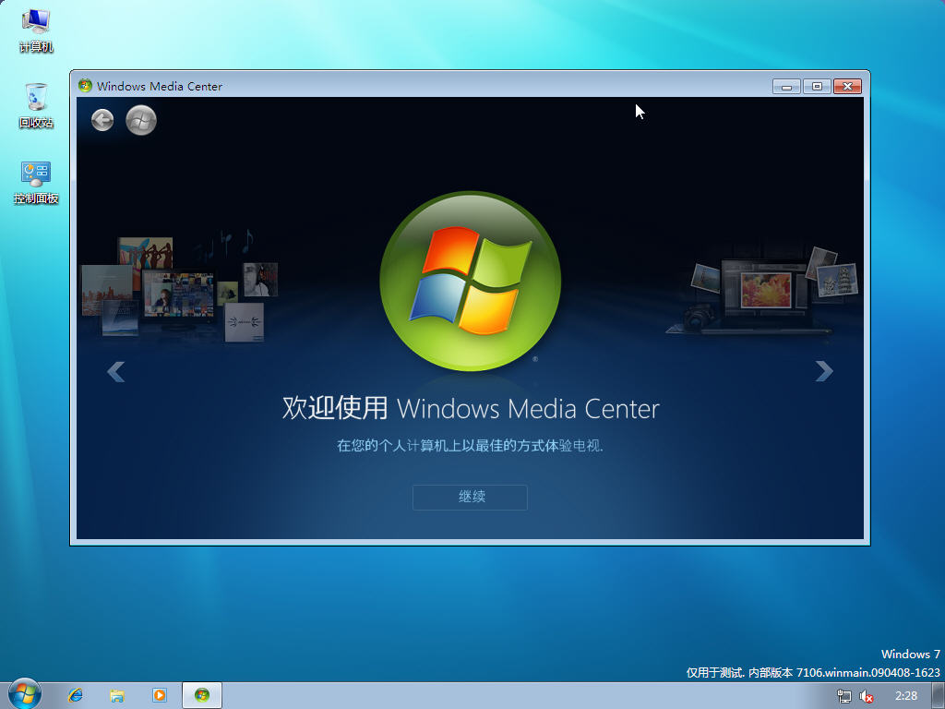Show previous slide with left chevron
The width and height of the screenshot is (945, 709).
(115, 371)
